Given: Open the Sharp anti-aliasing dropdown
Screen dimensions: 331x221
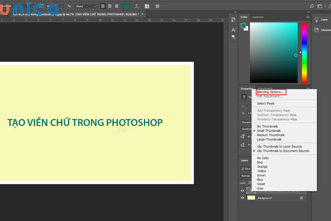Looking at the screenshot, I should tap(86, 6).
